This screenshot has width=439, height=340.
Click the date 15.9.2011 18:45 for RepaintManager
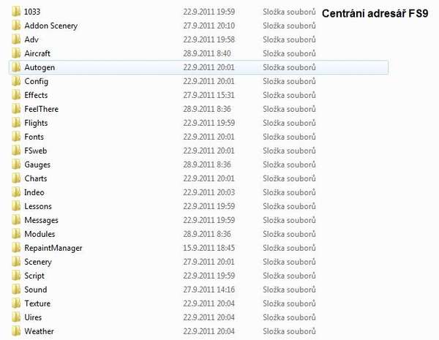pyautogui.click(x=209, y=248)
